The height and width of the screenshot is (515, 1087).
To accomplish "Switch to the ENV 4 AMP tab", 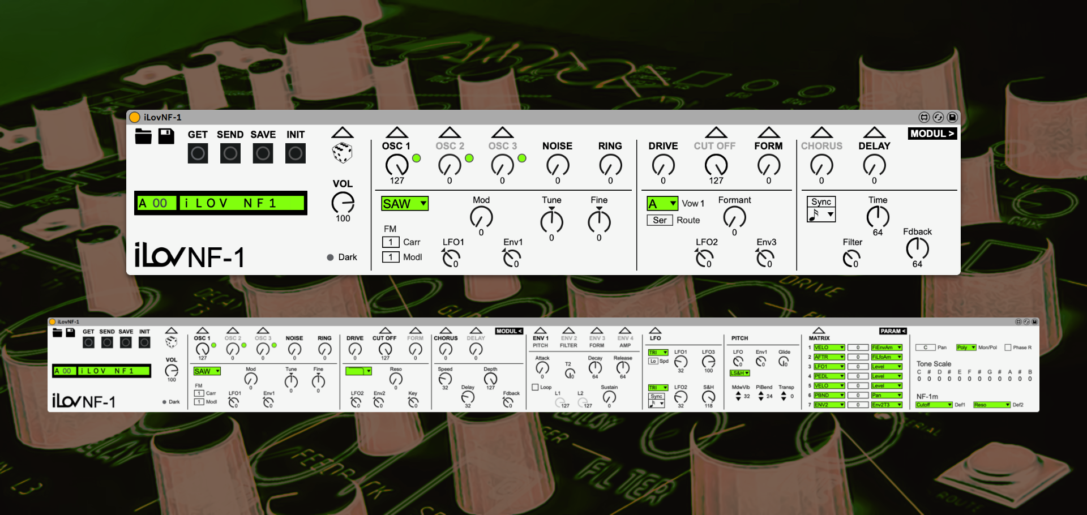I will tap(624, 341).
